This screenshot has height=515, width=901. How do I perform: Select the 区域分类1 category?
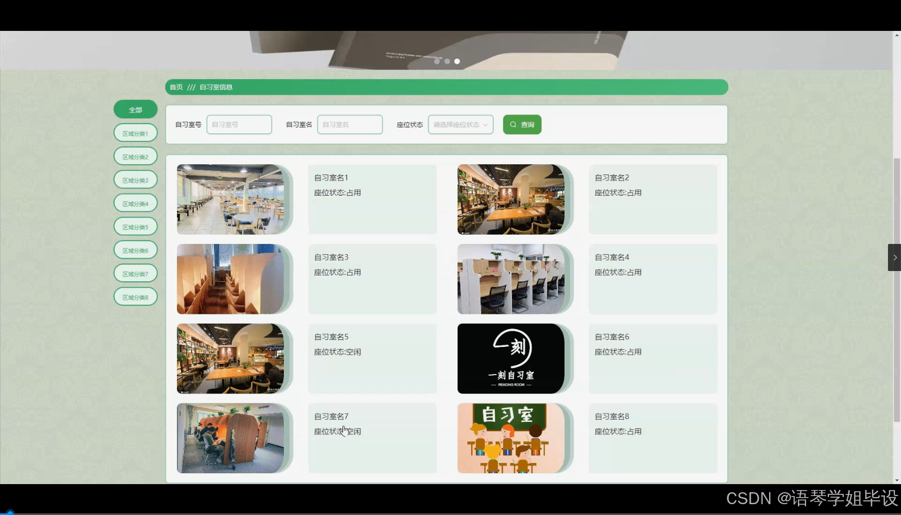pos(135,132)
